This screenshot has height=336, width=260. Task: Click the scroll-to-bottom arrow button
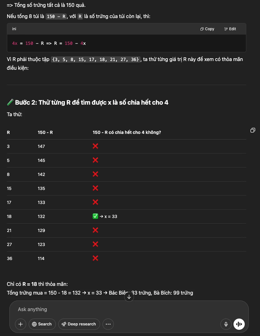pyautogui.click(x=129, y=297)
